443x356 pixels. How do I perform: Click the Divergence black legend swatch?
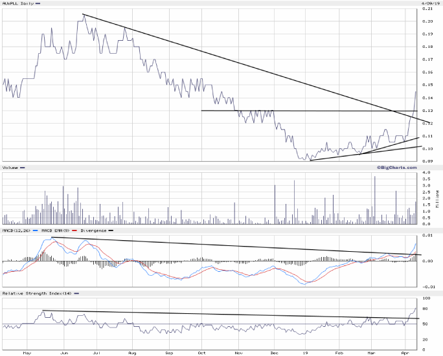coord(110,230)
